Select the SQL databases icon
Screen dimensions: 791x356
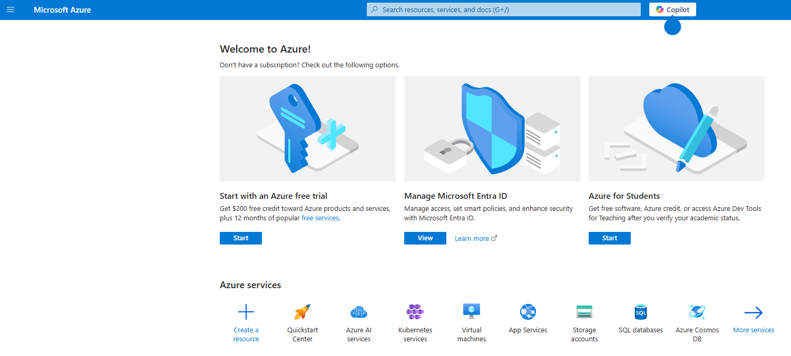point(641,312)
